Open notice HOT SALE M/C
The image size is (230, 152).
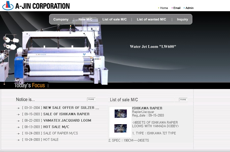(x=56, y=127)
